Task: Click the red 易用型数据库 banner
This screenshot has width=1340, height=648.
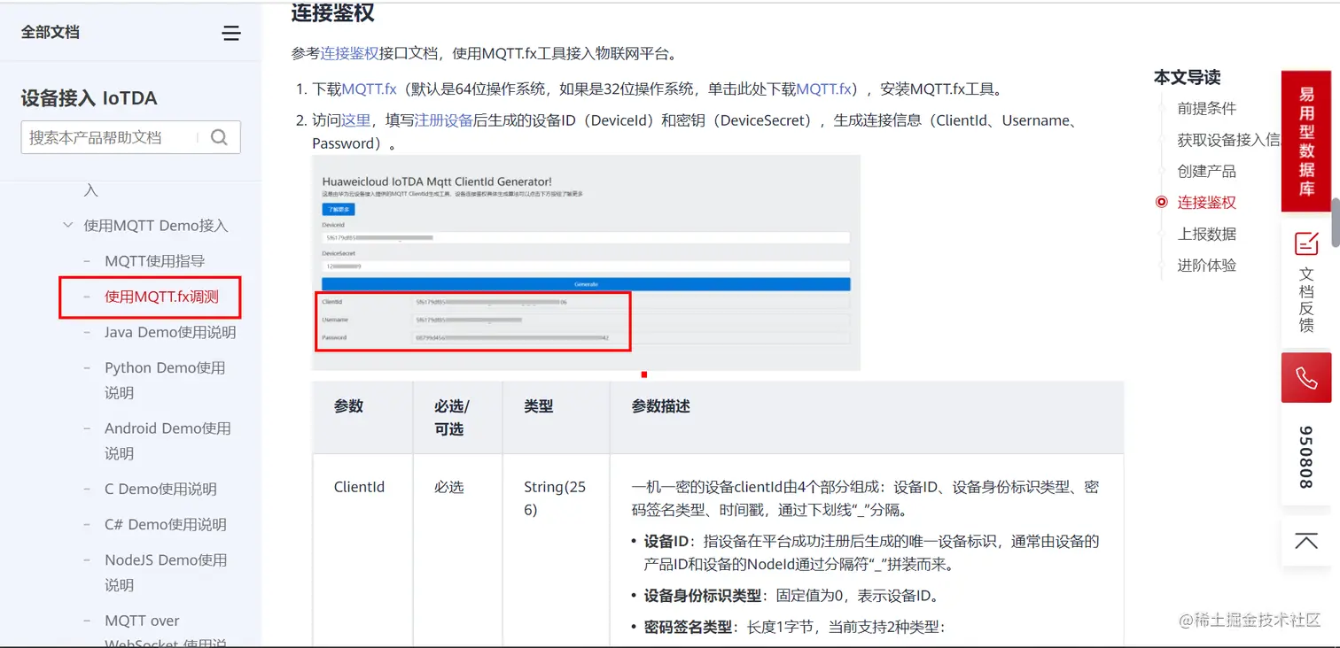Action: coord(1306,142)
